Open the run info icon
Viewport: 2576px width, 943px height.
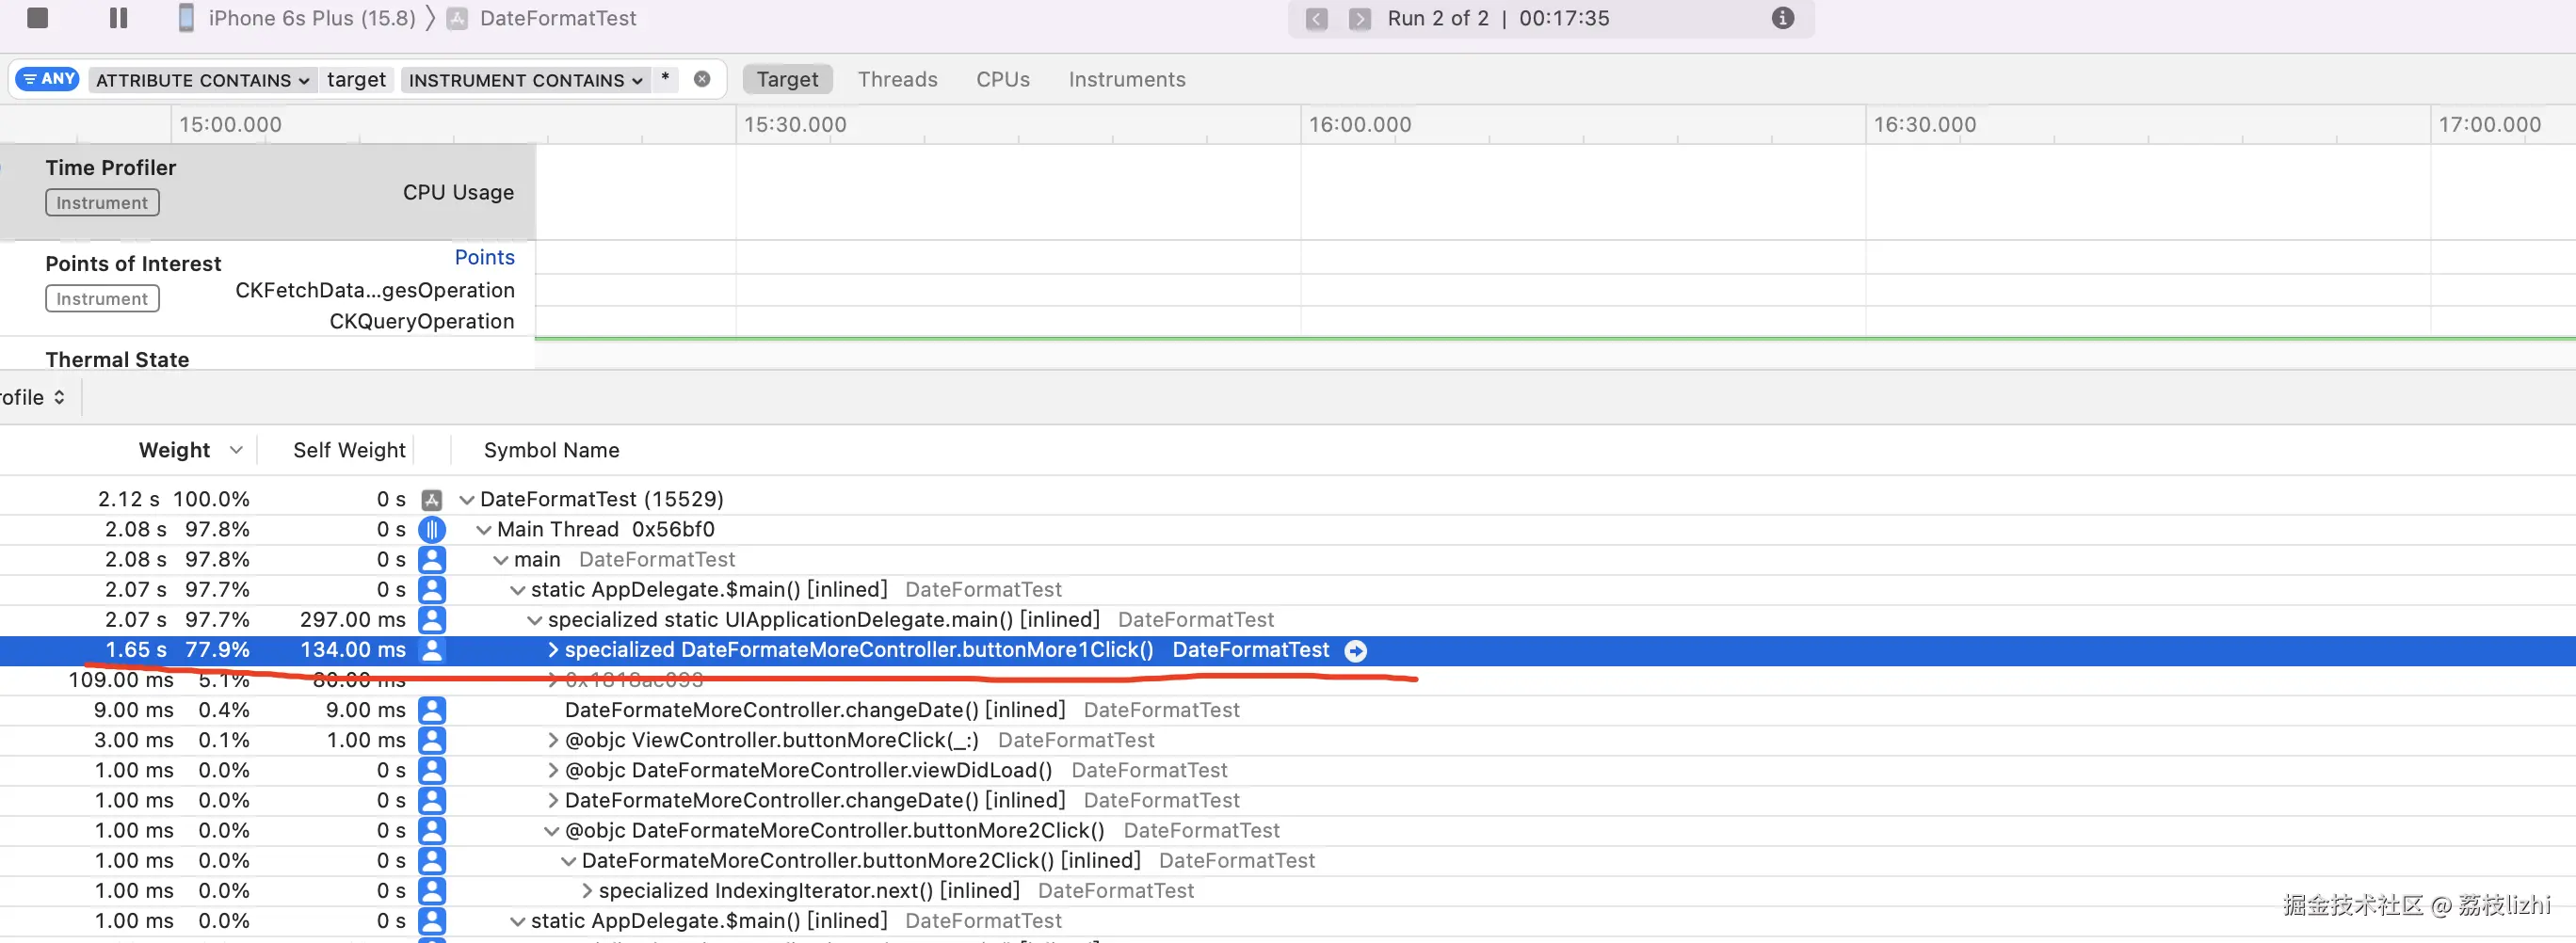tap(1782, 18)
